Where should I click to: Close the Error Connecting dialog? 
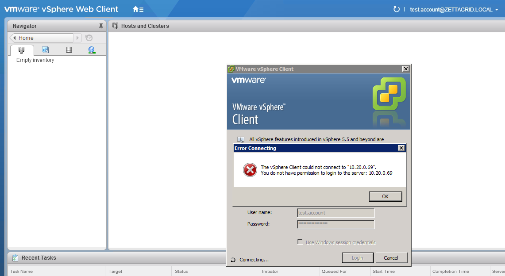point(401,148)
